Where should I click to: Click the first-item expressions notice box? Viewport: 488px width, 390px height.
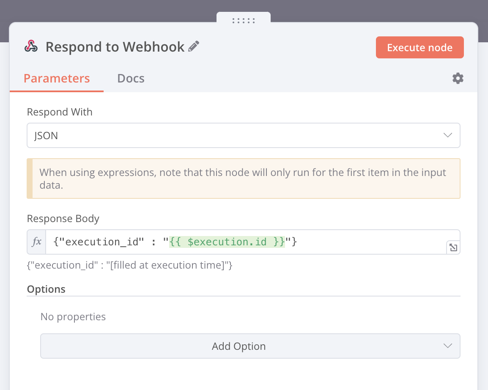coord(243,179)
